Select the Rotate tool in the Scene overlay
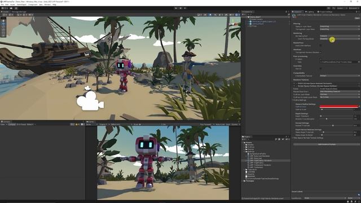This screenshot has height=203, width=361. pyautogui.click(x=3, y=27)
